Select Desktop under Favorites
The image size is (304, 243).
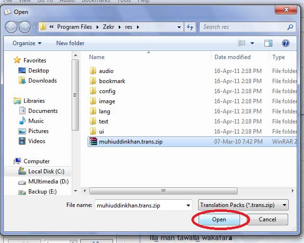[x=34, y=71]
